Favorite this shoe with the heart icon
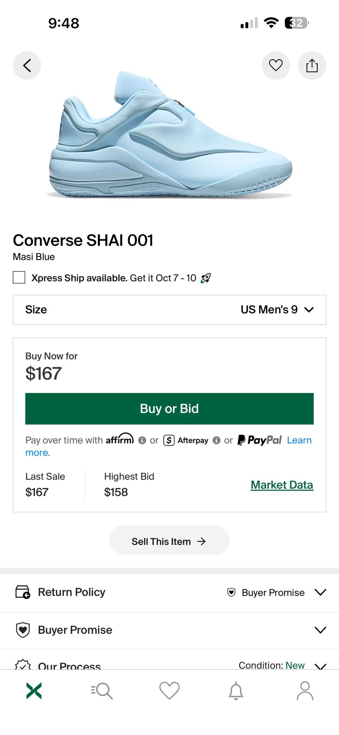The width and height of the screenshot is (339, 735). click(275, 65)
